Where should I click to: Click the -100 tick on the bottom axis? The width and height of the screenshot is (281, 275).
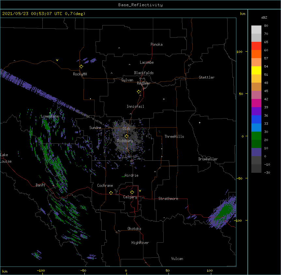click(x=41, y=270)
